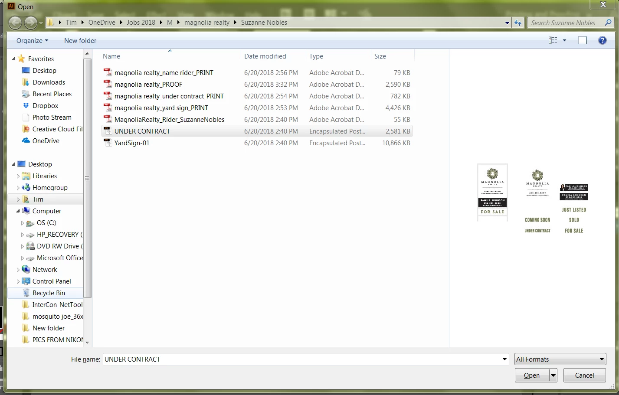The width and height of the screenshot is (619, 395).
Task: Open the Organize menu
Action: coord(32,40)
